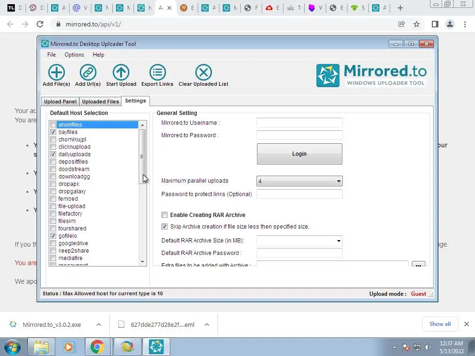Click the host list scroll-up arrow
Screen dimensions: 475x356
tap(142, 125)
